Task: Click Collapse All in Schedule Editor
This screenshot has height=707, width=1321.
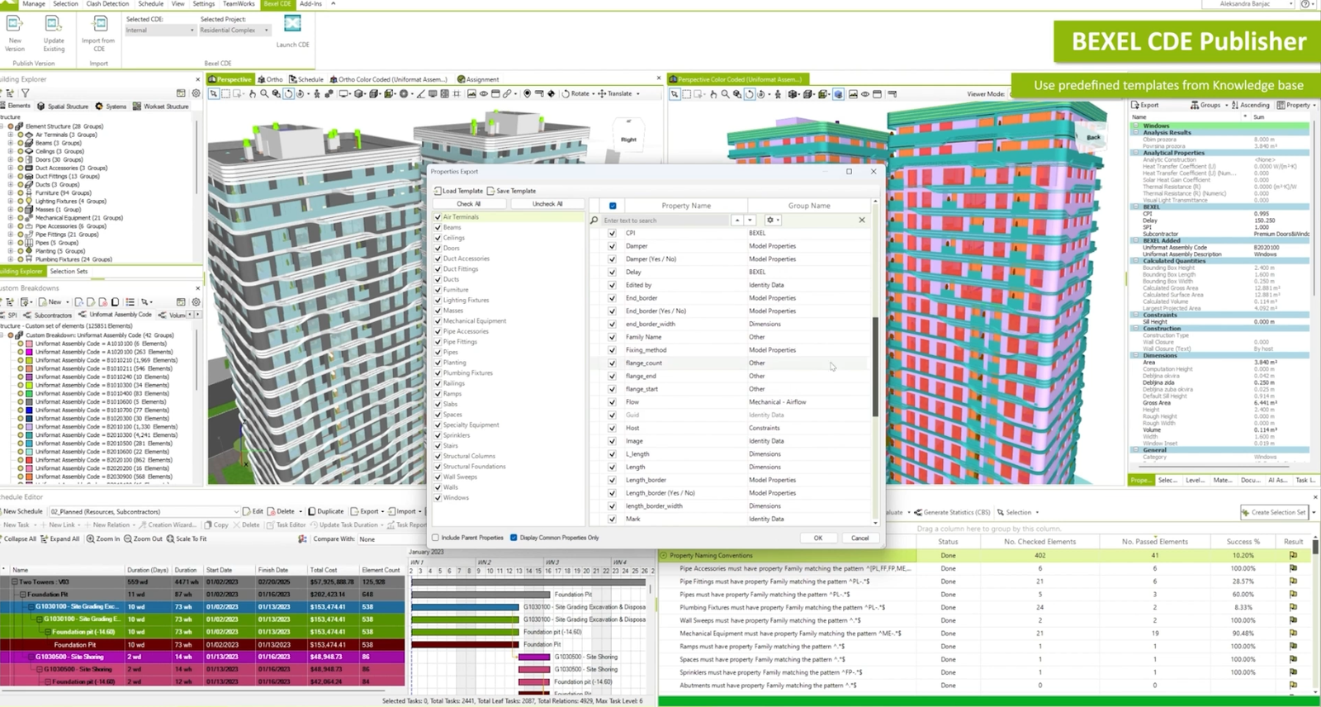Action: 17,539
